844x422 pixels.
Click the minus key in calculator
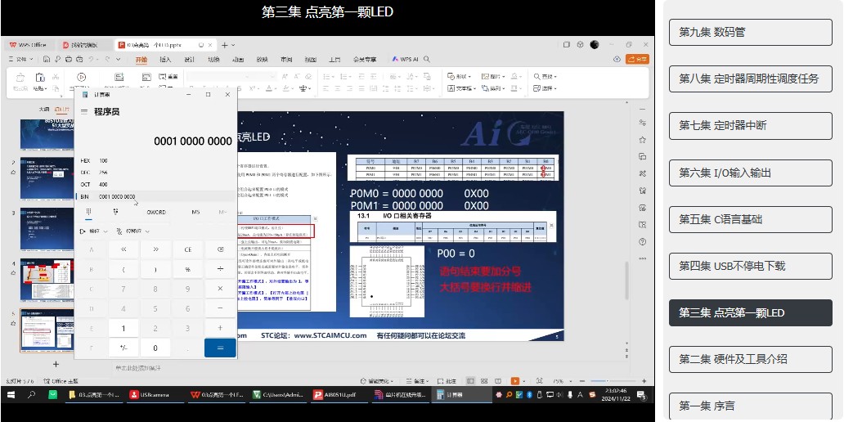(220, 308)
